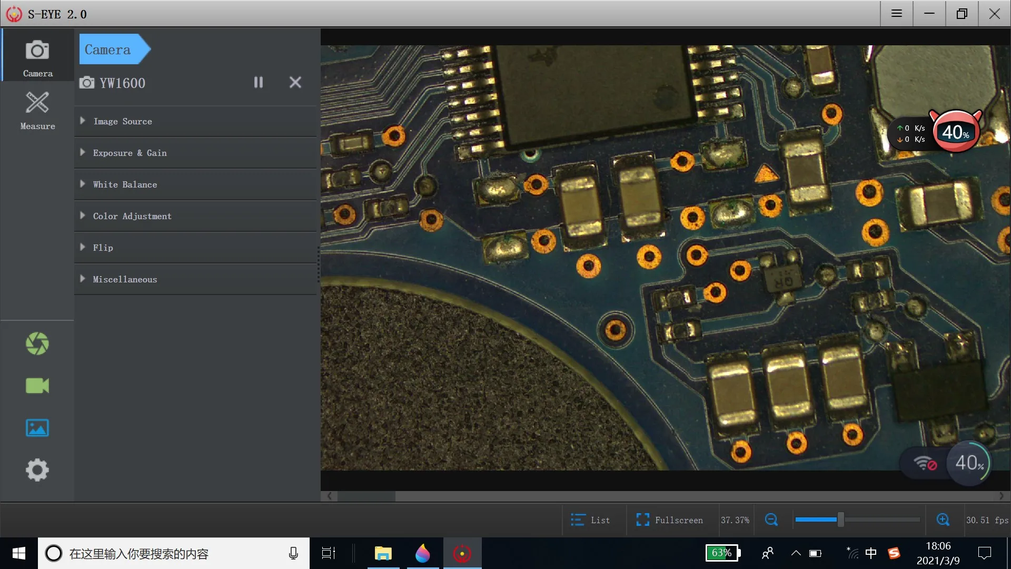
Task: Expand the White Balance section
Action: click(x=125, y=184)
